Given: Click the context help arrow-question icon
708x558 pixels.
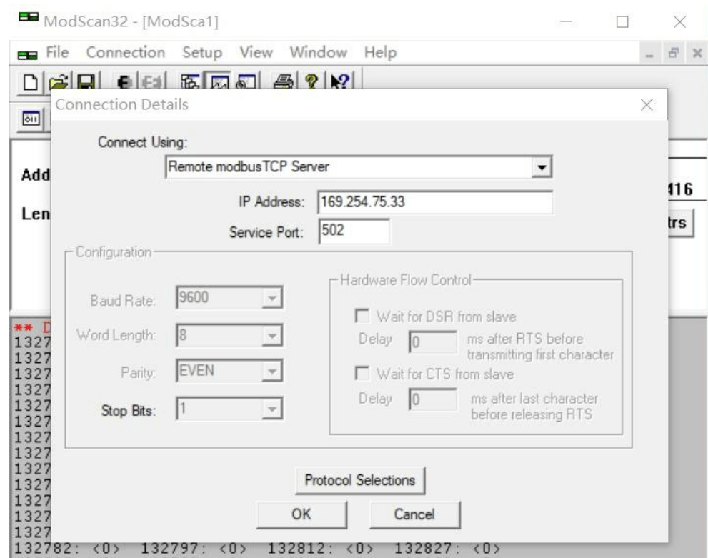Looking at the screenshot, I should point(340,82).
